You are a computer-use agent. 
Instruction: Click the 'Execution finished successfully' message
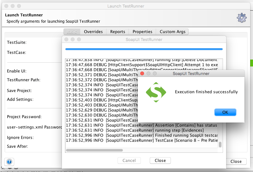coord(206,92)
